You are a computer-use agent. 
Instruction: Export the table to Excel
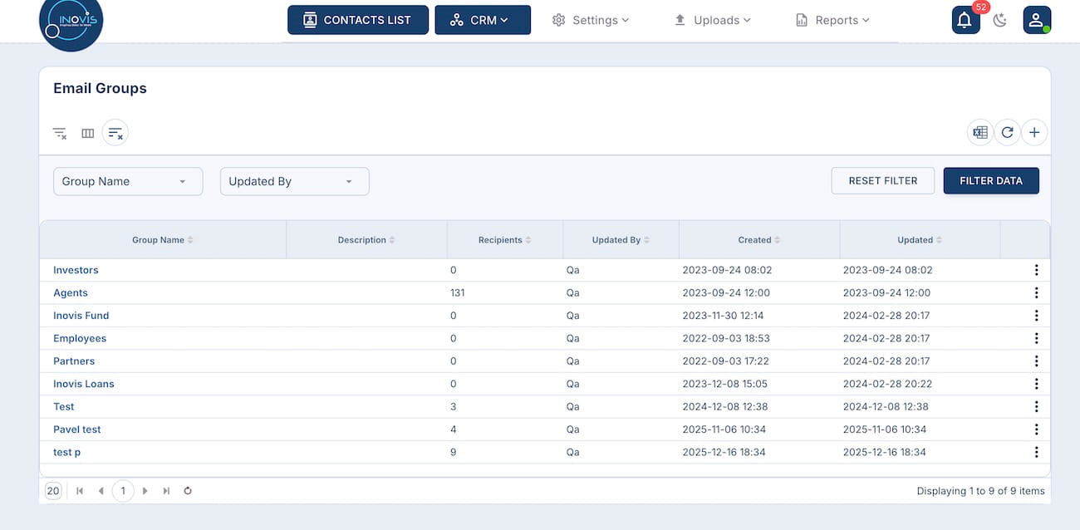980,132
